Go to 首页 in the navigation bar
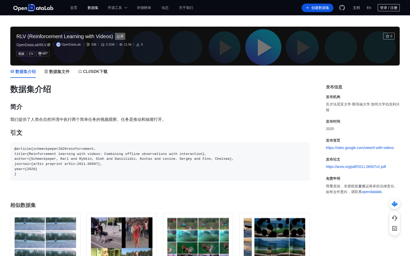This screenshot has width=410, height=256. (74, 8)
